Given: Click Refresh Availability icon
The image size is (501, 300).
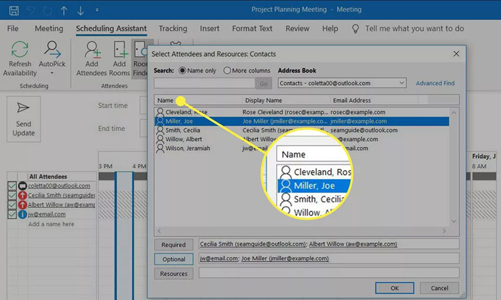Looking at the screenshot, I should [x=20, y=49].
